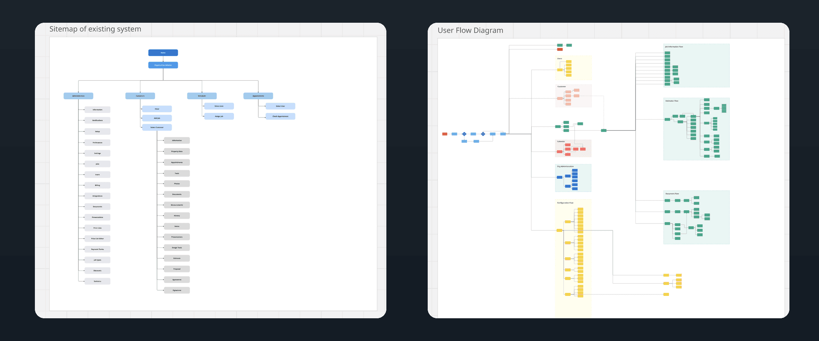
Task: Click the 'Document Flow' group label
Action: coord(672,194)
